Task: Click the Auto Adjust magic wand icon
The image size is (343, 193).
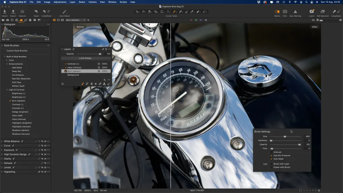Action: pyautogui.click(x=64, y=12)
